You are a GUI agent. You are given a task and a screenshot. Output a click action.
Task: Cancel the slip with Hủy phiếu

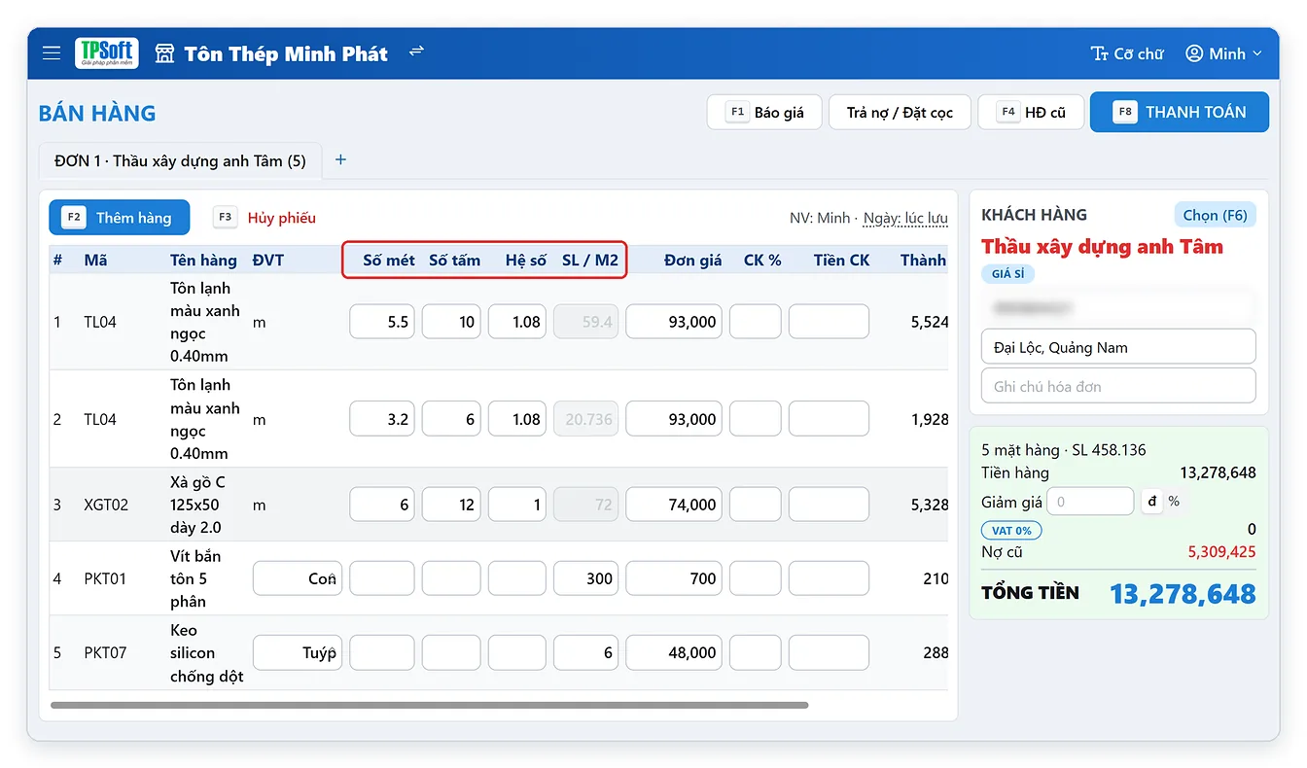point(265,218)
